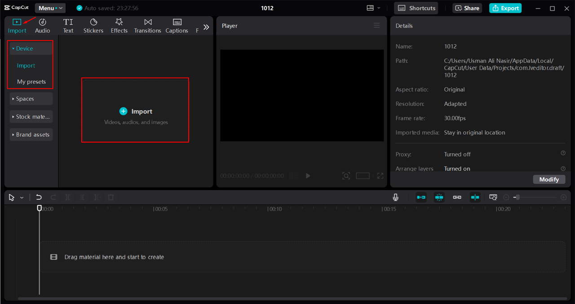
Task: Click the 00:10 mark on timeline ruler
Action: click(275, 209)
